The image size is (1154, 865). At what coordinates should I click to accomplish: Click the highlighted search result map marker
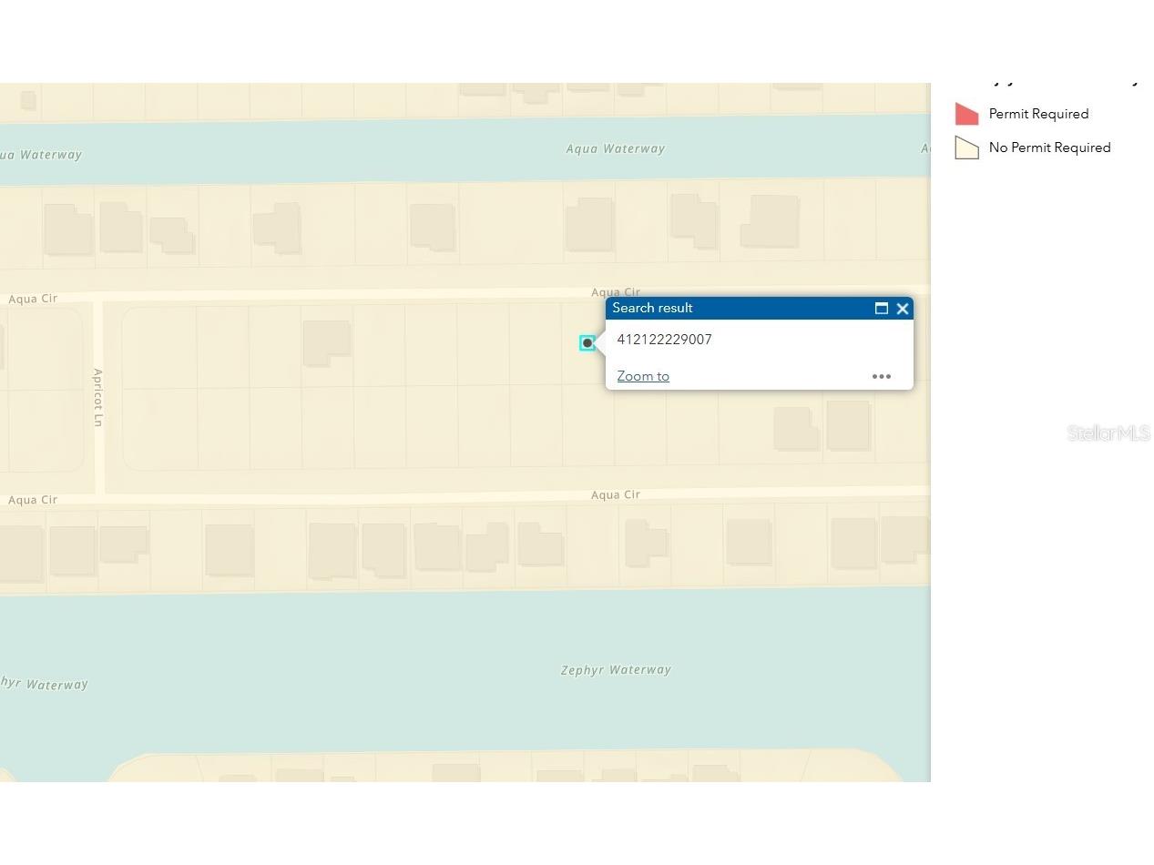[x=587, y=343]
